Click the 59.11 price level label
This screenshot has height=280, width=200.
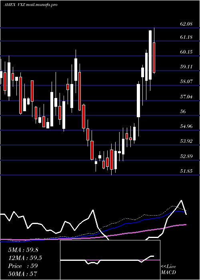coord(186,67)
